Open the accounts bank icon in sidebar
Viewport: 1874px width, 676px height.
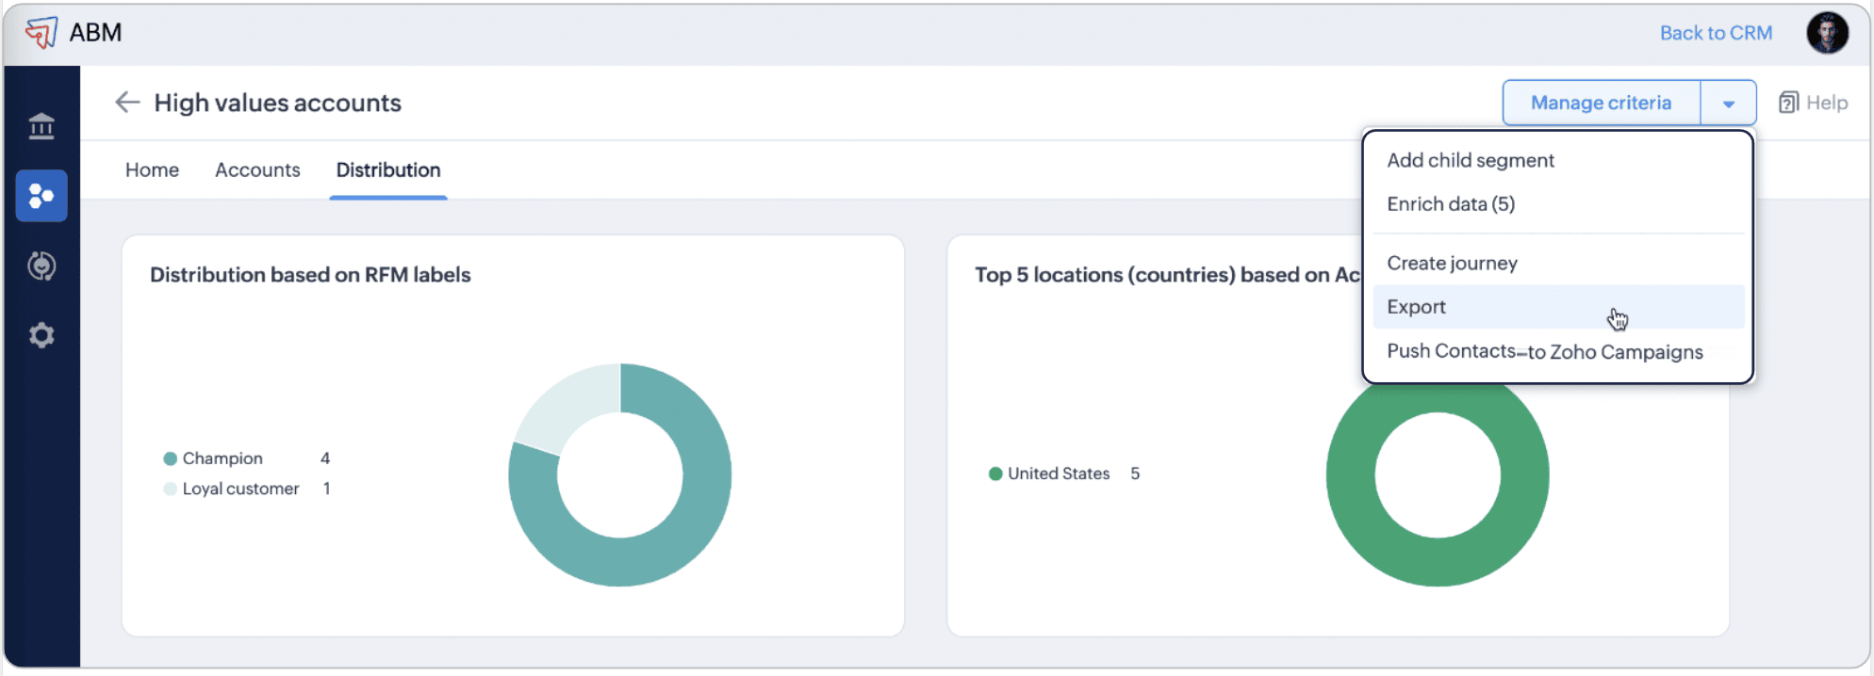tap(41, 125)
